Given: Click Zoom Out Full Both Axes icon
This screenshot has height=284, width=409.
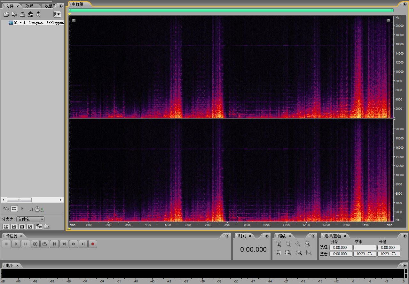Looking at the screenshot, I should tap(298, 244).
